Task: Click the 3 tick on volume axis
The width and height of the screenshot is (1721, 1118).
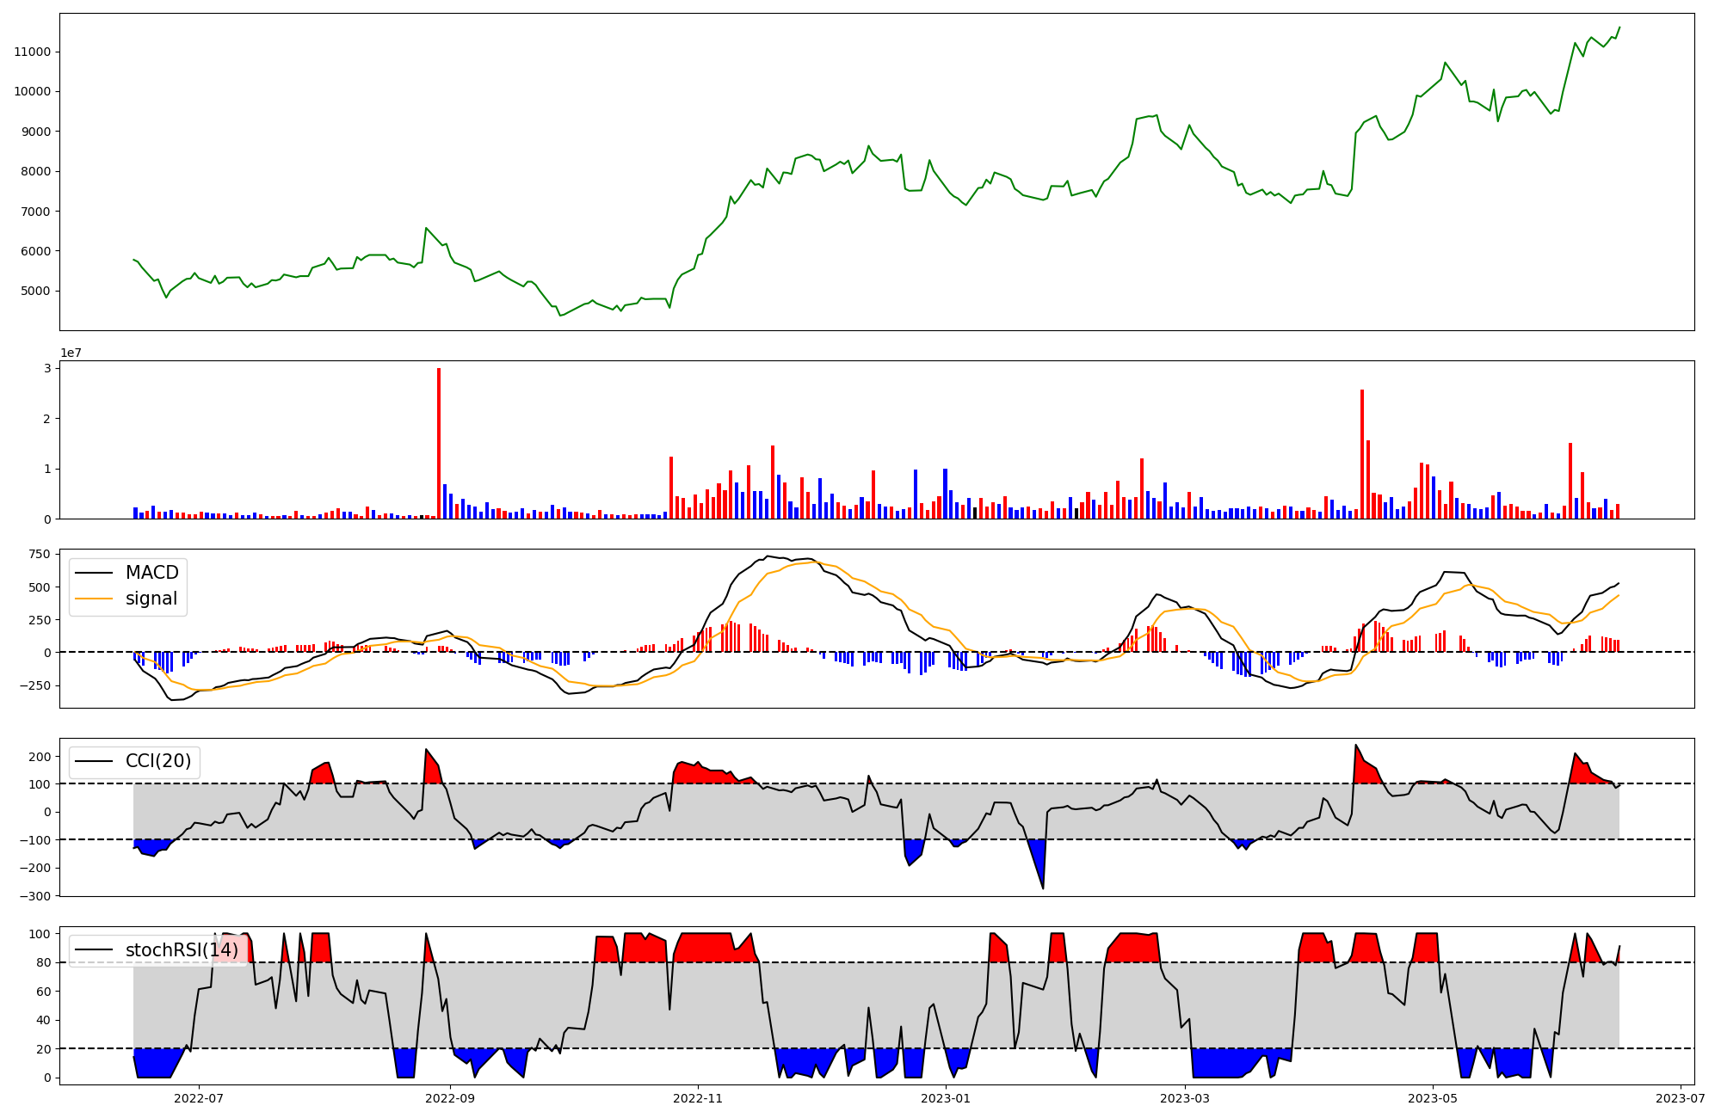Action: pyautogui.click(x=47, y=368)
